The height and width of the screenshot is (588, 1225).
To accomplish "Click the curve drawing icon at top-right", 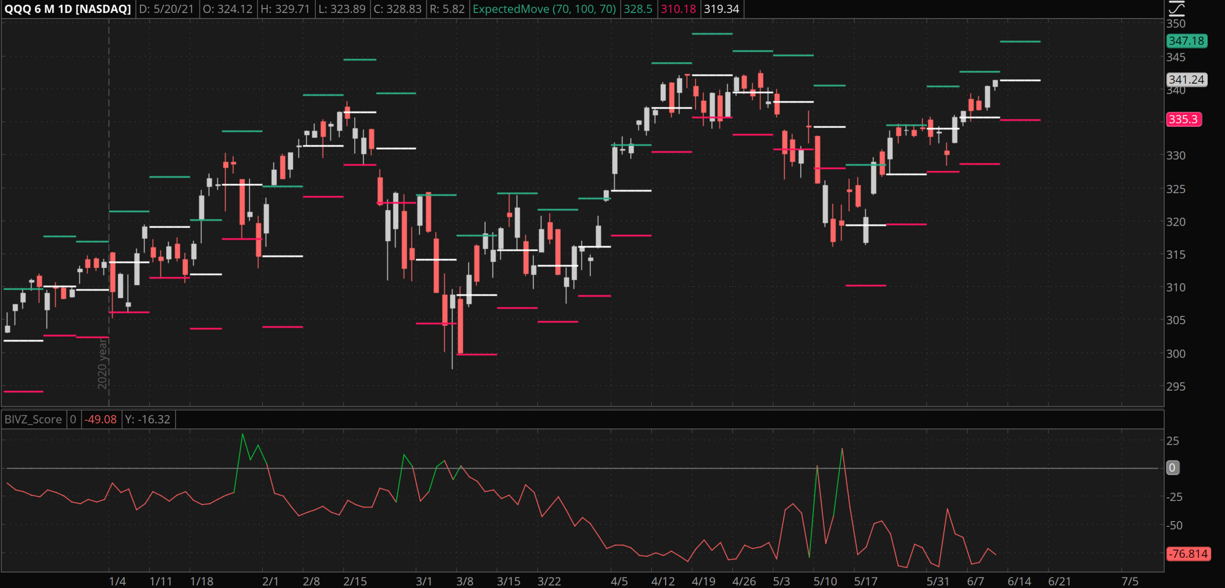I will coord(1177,9).
